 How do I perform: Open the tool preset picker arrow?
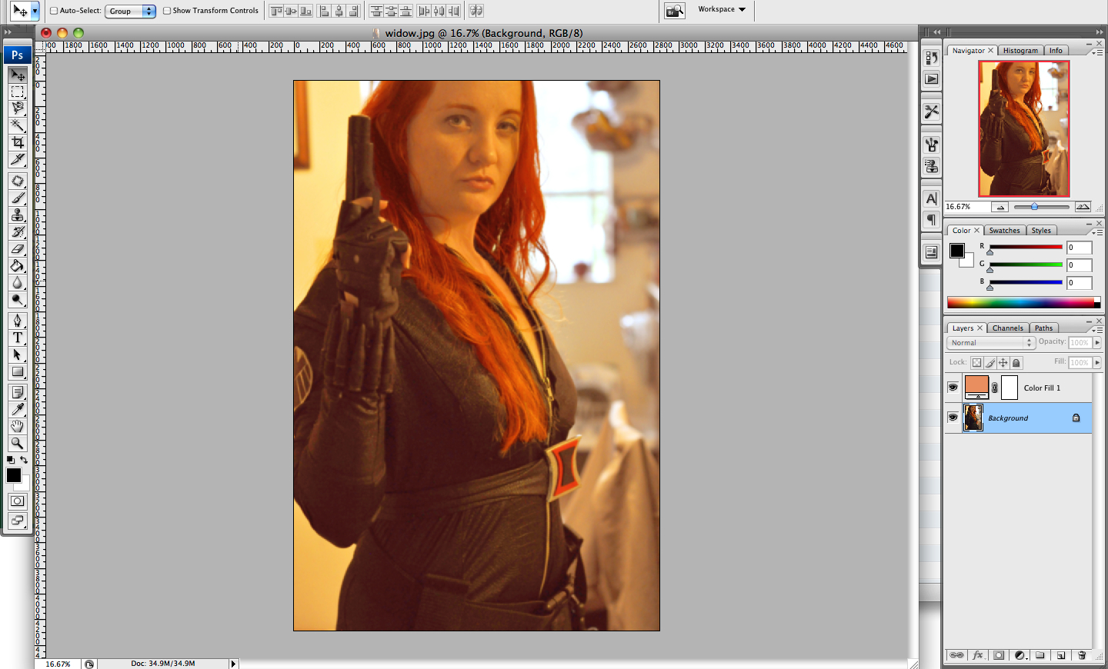point(35,11)
